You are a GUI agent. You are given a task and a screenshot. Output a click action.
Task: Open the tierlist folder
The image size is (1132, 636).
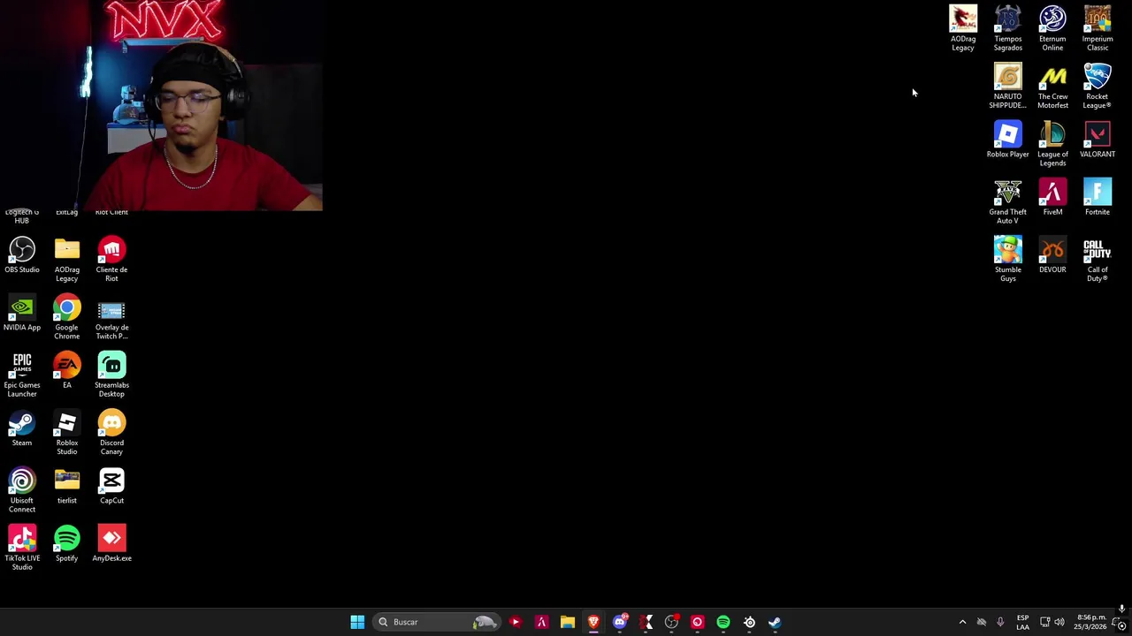[66, 486]
